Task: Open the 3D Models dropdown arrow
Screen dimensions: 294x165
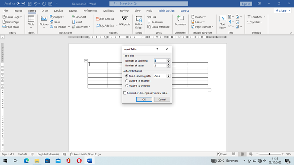Action: click(x=69, y=27)
